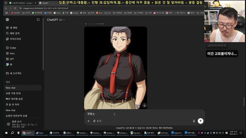
Task: Open the apps grid in bookmarks bar
Action: (x=7, y=13)
